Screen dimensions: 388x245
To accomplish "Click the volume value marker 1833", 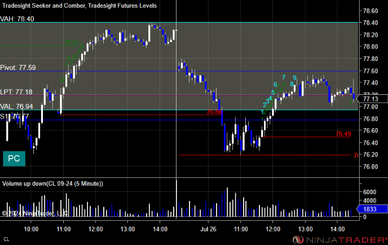I will coord(372,209).
